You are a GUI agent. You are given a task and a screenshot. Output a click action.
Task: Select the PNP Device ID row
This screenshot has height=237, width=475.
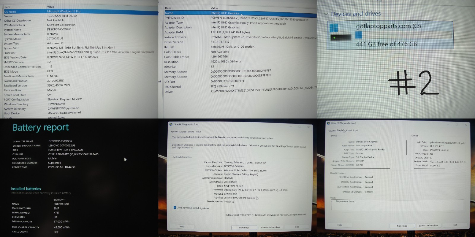click(240, 18)
